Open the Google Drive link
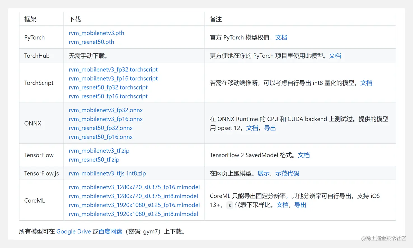This screenshot has height=248, width=413. click(74, 231)
